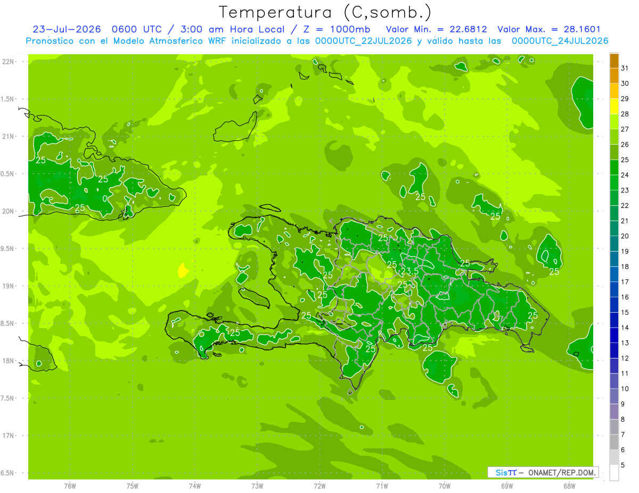Click the yellow 28 degree legend swatch

tap(614, 107)
